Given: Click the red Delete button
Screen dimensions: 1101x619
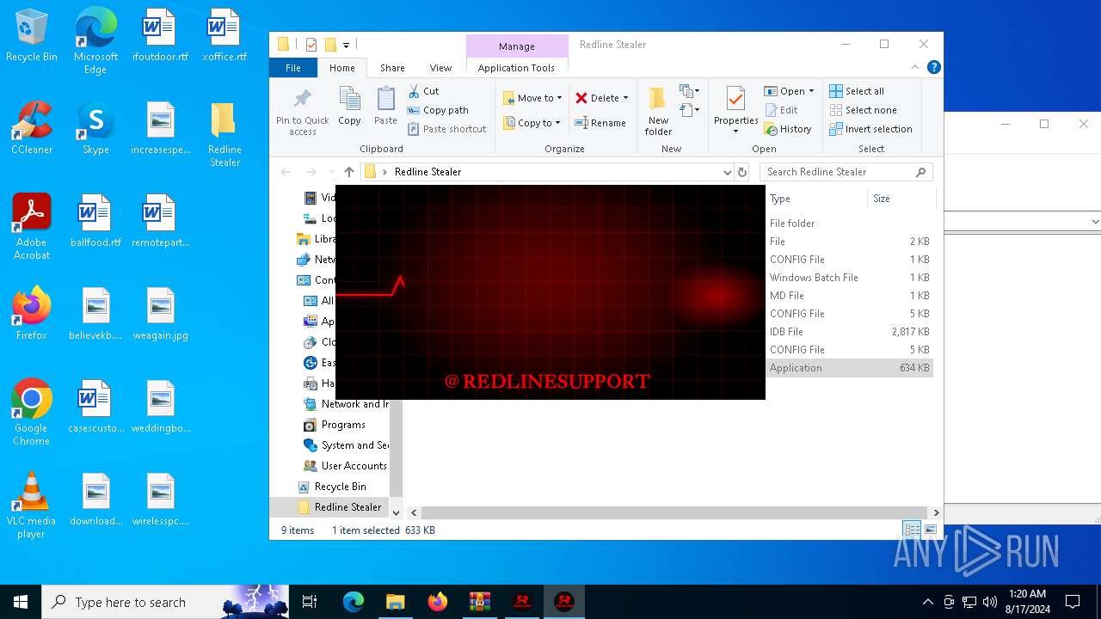Looking at the screenshot, I should coord(601,98).
